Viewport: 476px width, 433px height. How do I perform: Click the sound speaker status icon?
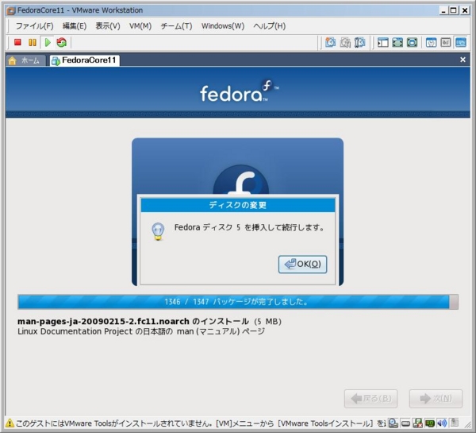[x=442, y=423]
